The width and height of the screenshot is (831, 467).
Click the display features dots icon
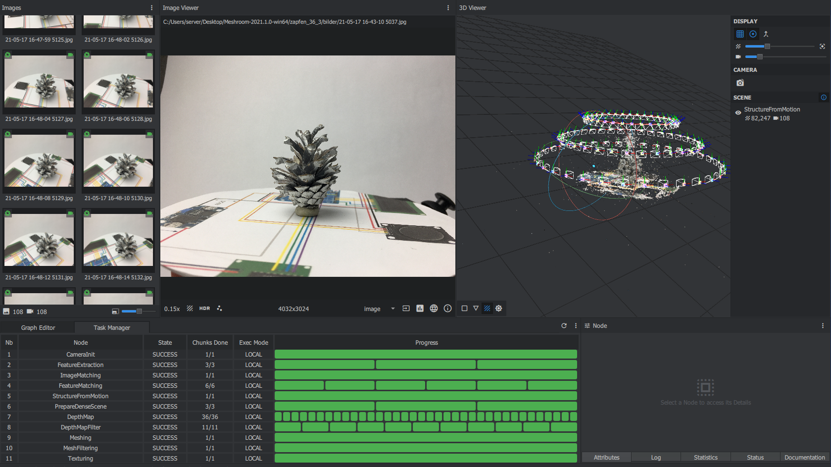point(219,309)
